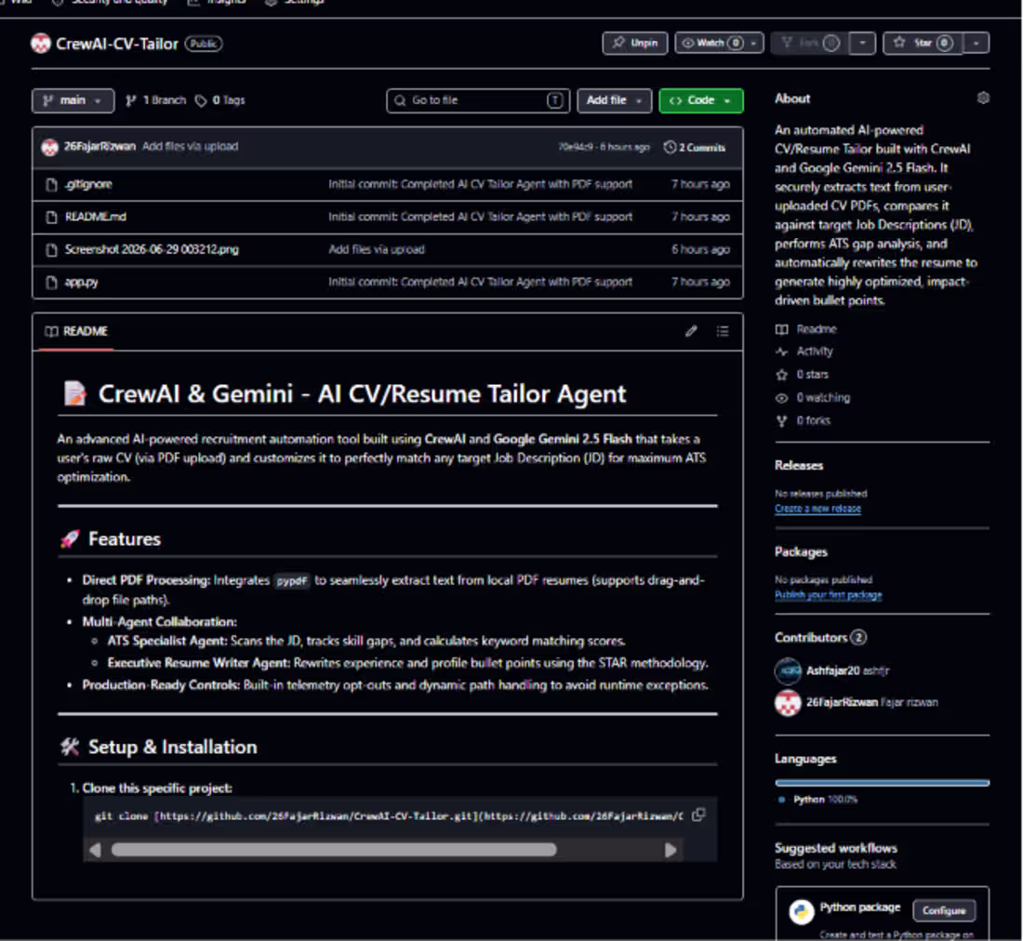View the 0 Tags link

coord(220,100)
